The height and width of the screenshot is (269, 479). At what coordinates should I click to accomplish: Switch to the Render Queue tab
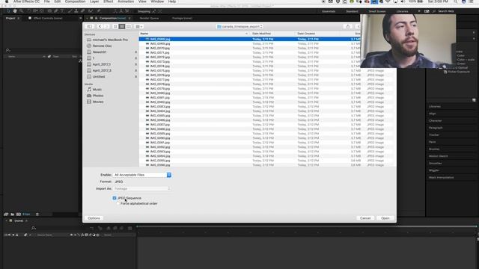149,18
